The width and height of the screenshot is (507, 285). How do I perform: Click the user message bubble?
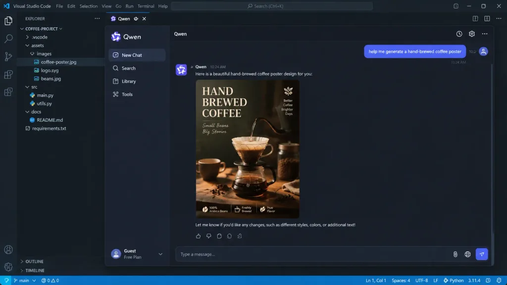[415, 51]
